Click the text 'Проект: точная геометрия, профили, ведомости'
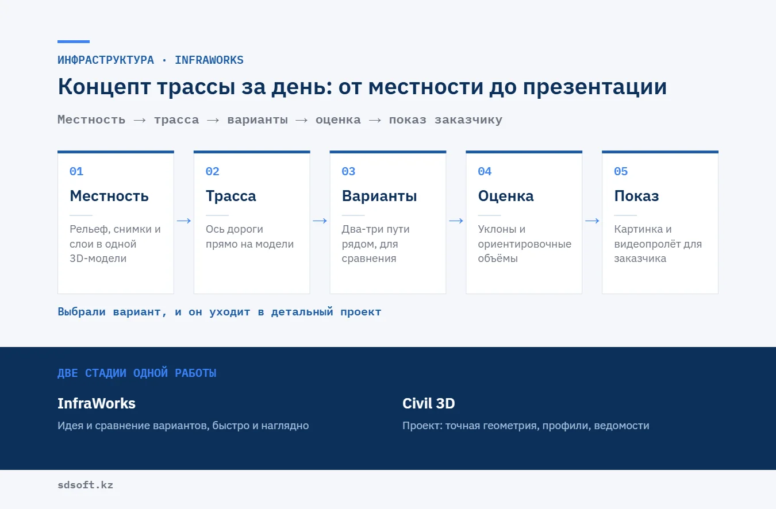Image resolution: width=776 pixels, height=509 pixels. click(x=526, y=426)
